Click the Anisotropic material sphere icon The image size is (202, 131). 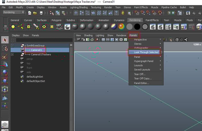75,27
